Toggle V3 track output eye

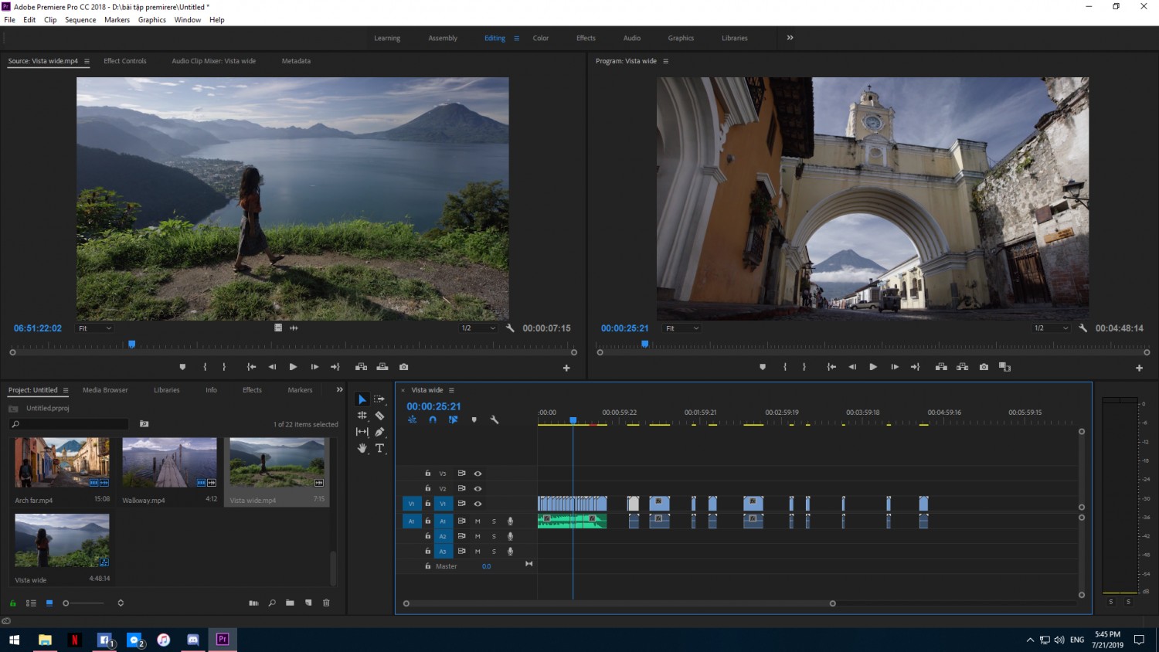coord(478,474)
